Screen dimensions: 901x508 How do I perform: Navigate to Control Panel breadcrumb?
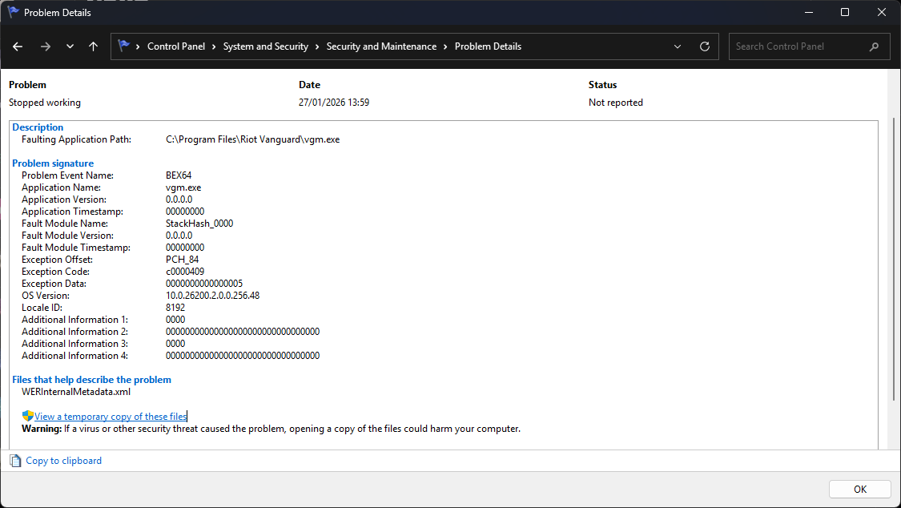coord(176,46)
